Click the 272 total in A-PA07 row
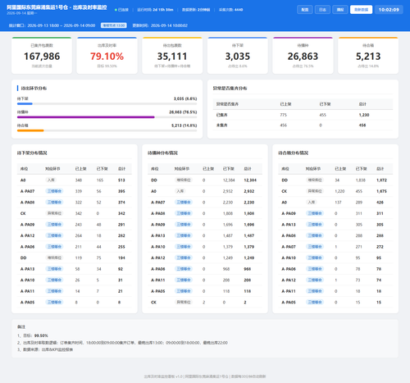 coord(380,247)
